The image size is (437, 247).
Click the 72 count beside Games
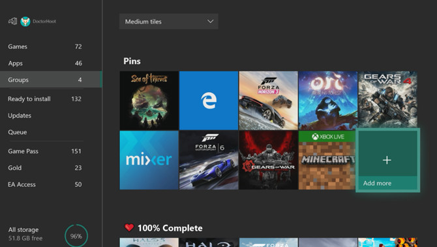pyautogui.click(x=78, y=46)
